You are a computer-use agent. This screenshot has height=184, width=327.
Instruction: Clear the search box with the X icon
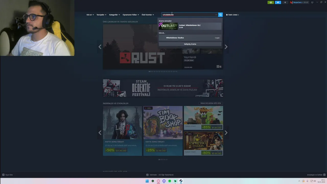[x=216, y=15]
